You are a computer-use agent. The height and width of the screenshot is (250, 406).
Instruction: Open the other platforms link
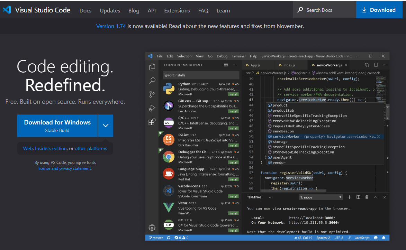click(x=91, y=148)
